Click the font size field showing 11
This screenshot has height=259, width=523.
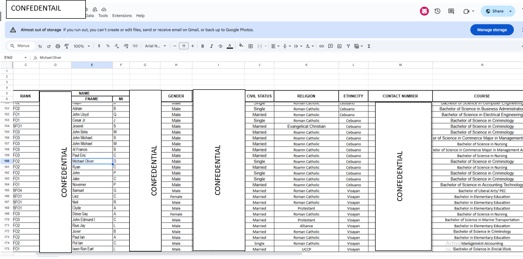[x=184, y=46]
